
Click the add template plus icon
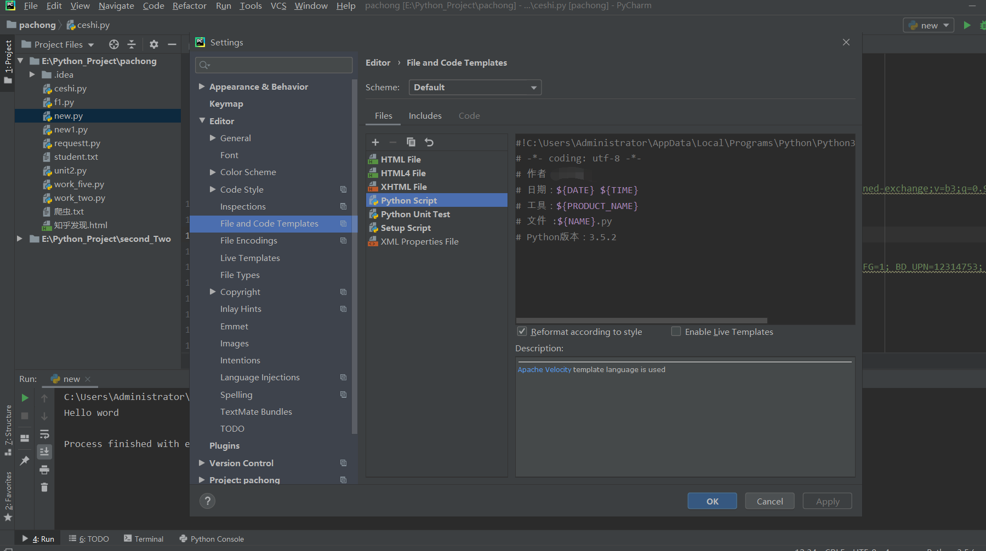pyautogui.click(x=375, y=142)
